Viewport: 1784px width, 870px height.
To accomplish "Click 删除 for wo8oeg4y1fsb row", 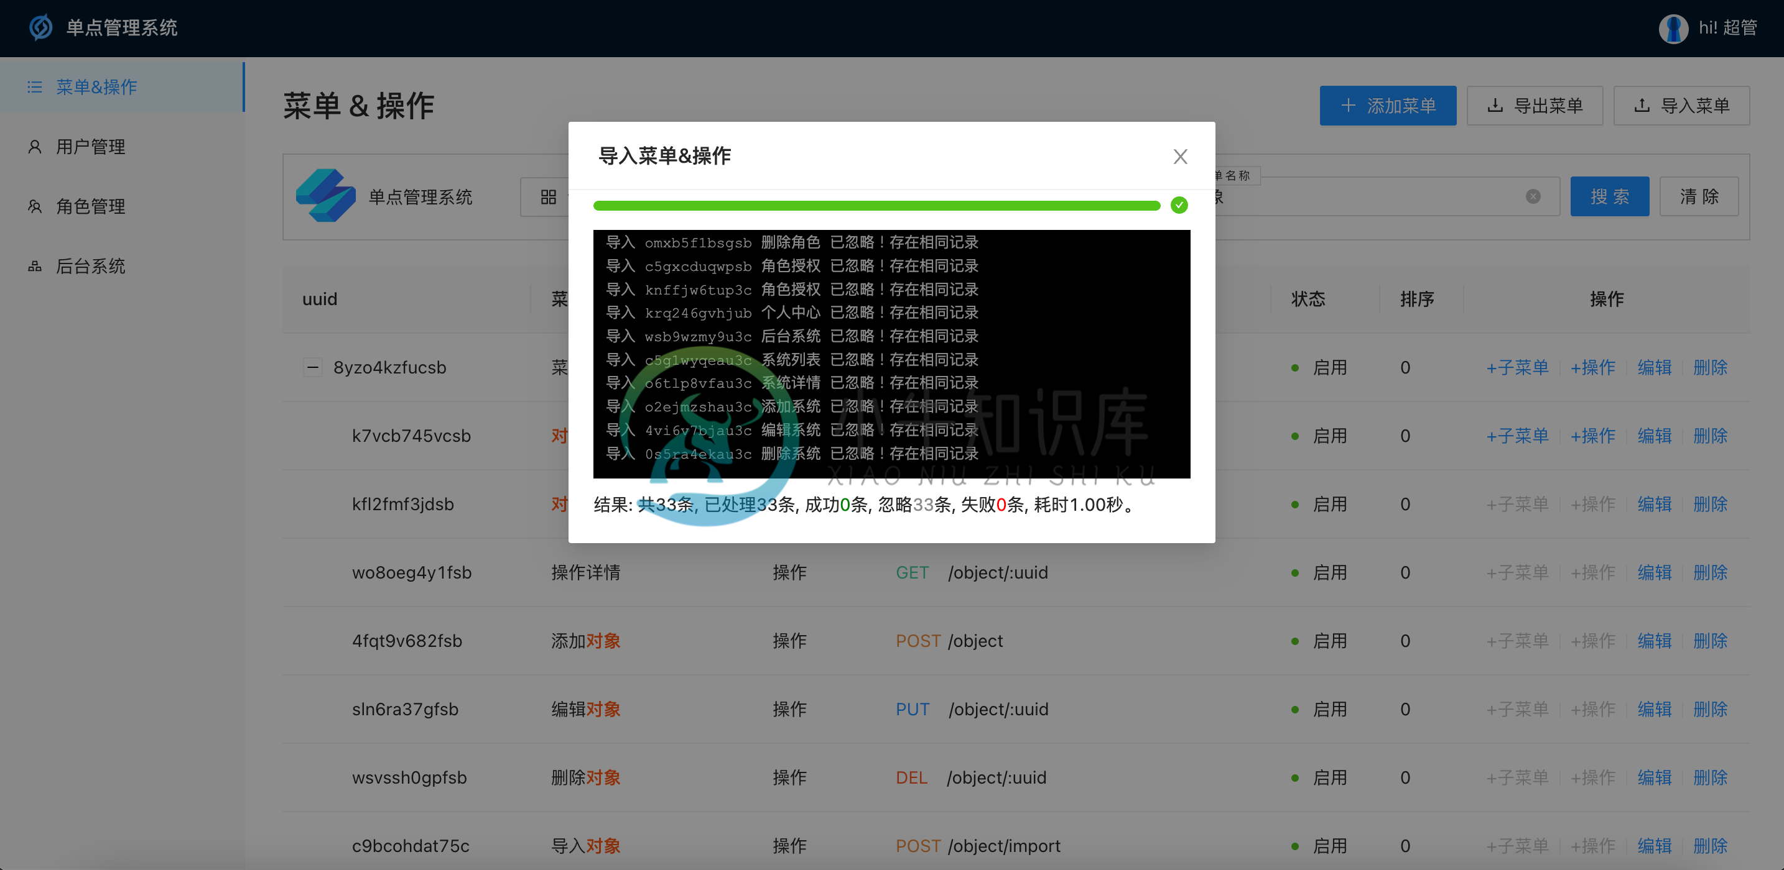I will (1710, 573).
